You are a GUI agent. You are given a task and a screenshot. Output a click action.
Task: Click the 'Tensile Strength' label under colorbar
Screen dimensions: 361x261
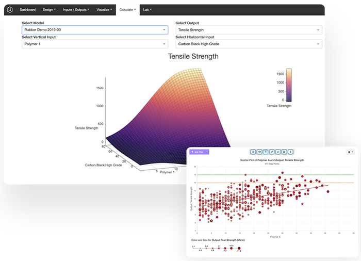point(279,106)
